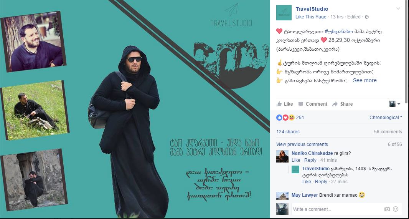
Task: Open the profile selector dropdown beside Share
Action: coord(395,104)
